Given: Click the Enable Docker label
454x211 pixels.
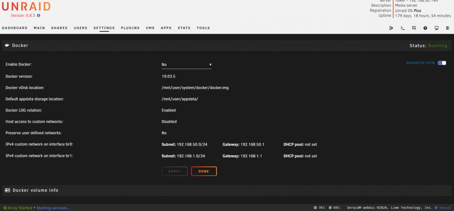Looking at the screenshot, I should coord(19,65).
